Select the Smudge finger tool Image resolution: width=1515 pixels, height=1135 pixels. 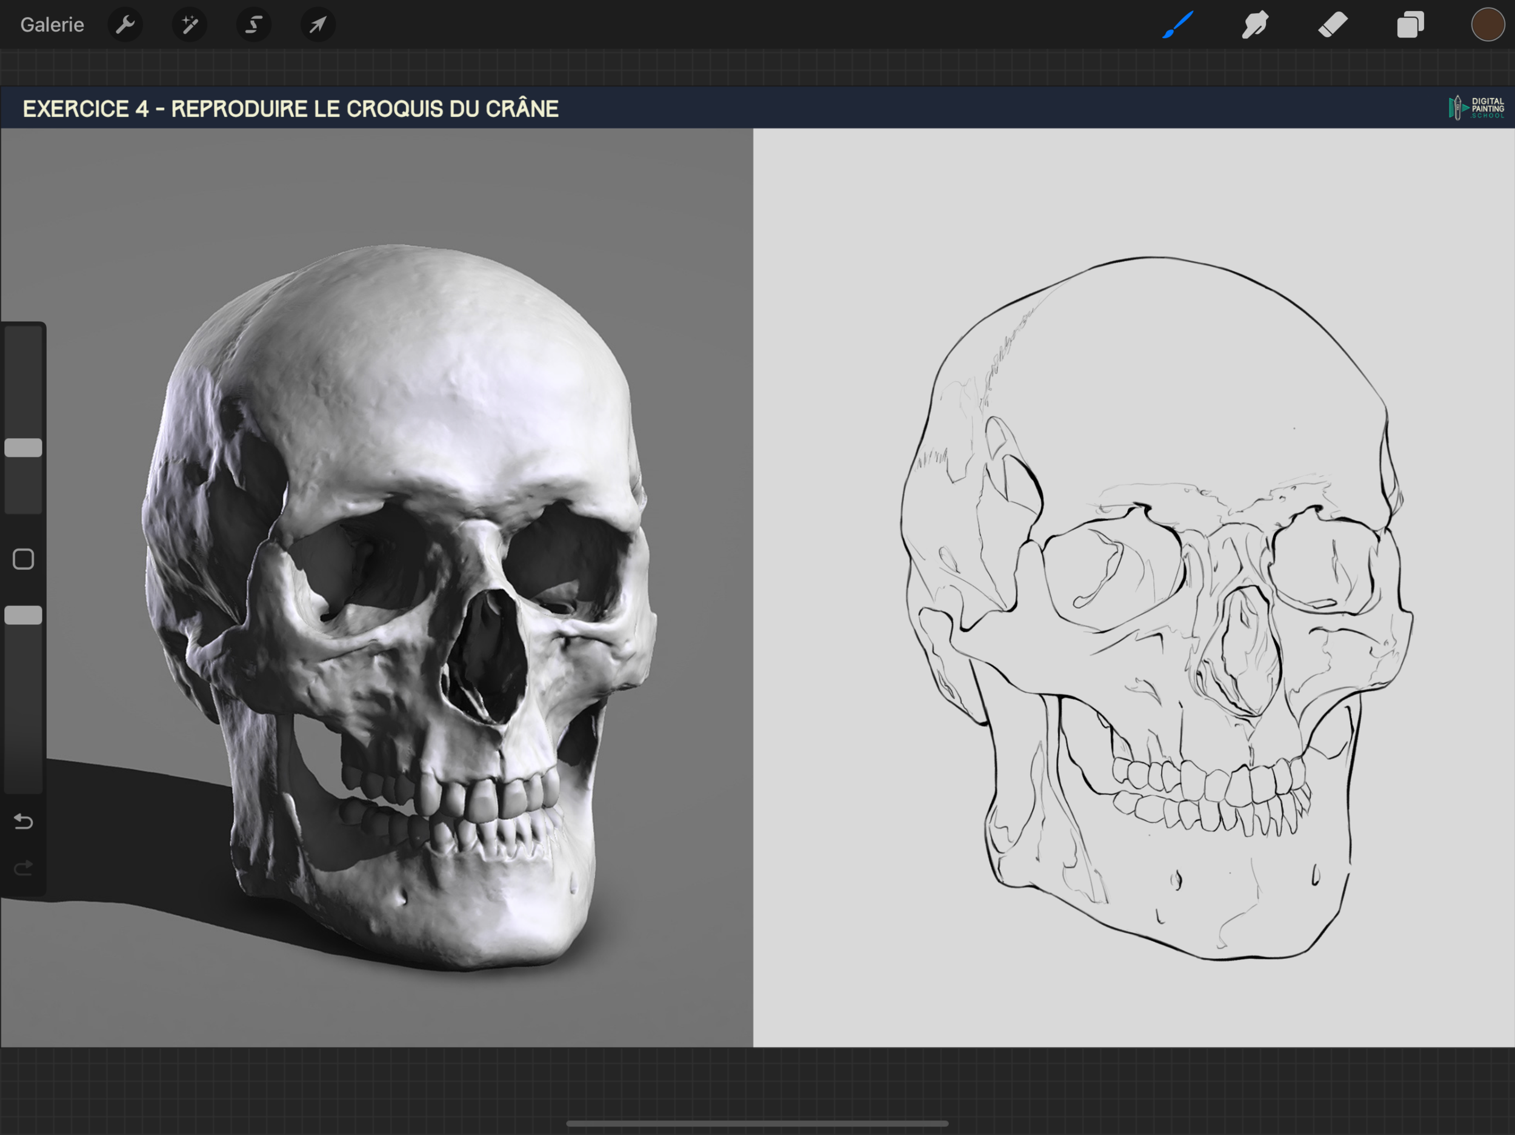coord(1255,25)
